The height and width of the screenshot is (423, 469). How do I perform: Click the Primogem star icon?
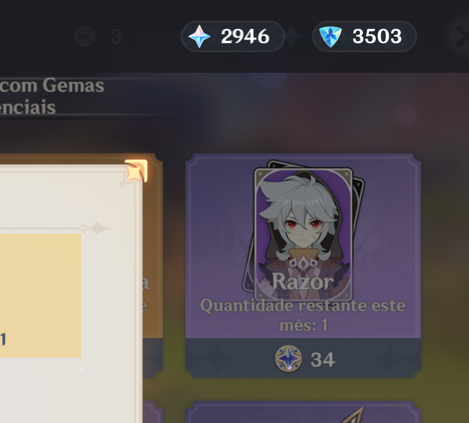[199, 36]
